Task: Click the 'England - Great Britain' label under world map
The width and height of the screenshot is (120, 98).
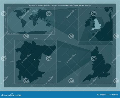Action: tap(14, 34)
